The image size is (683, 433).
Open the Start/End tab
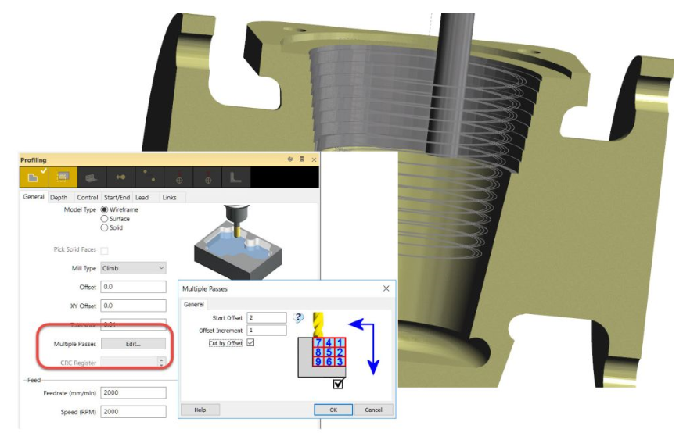pyautogui.click(x=117, y=198)
